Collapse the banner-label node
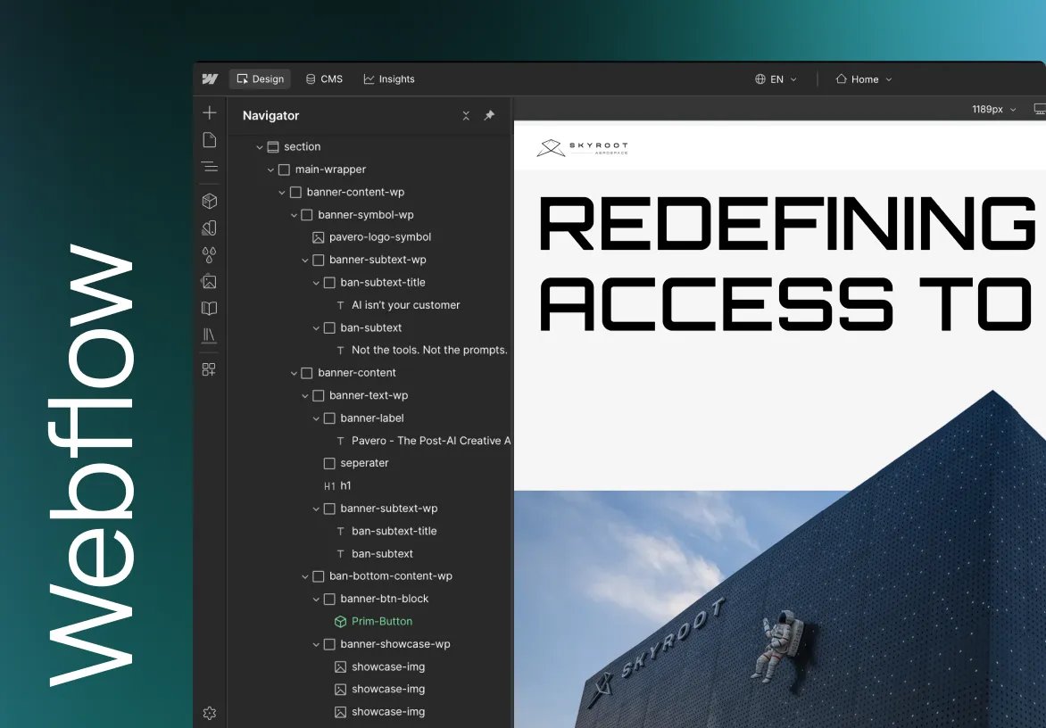Viewport: 1046px width, 728px height. click(x=316, y=418)
